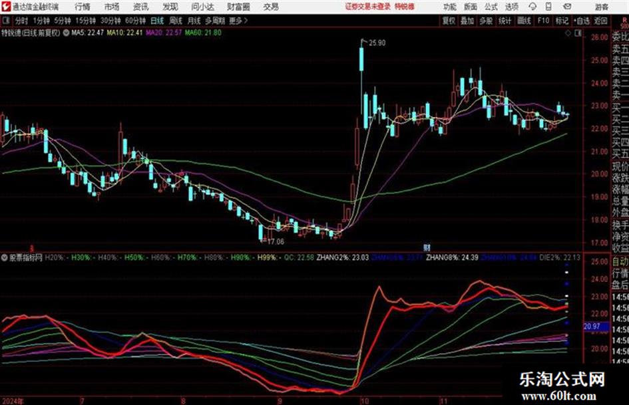Select the 日线 daily tab
The height and width of the screenshot is (405, 629).
(157, 21)
